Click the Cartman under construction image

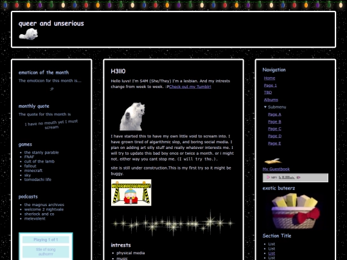coord(131,193)
